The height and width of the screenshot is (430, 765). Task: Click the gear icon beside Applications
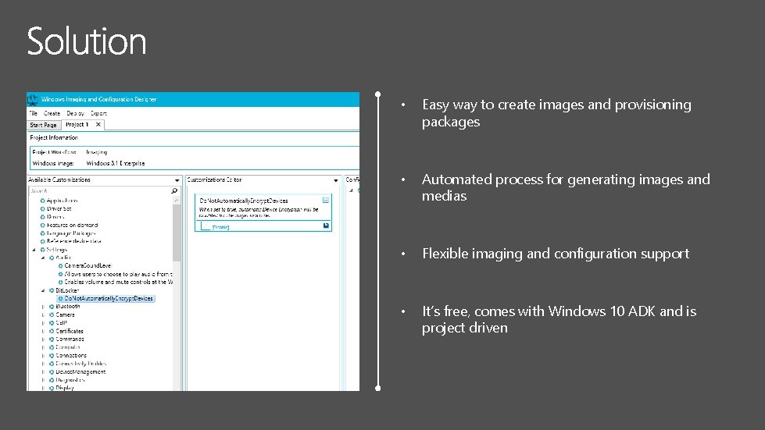42,201
